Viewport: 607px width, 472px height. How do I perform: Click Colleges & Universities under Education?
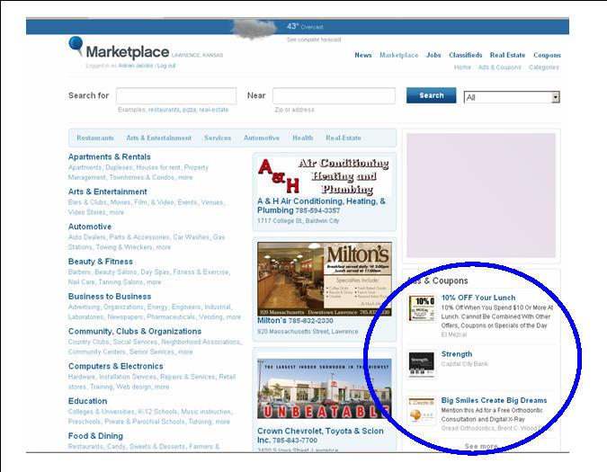tap(101, 412)
